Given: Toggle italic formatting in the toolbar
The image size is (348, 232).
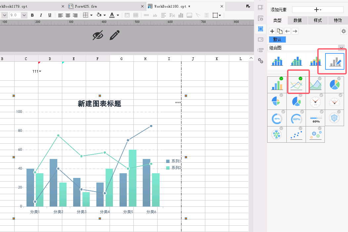Looking at the screenshot, I should pos(41,15).
